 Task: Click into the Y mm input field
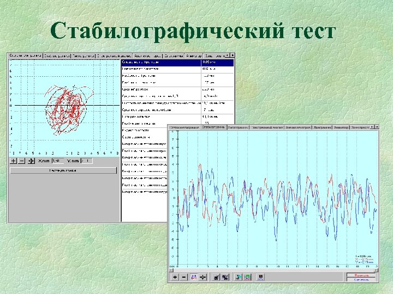[x=87, y=161]
